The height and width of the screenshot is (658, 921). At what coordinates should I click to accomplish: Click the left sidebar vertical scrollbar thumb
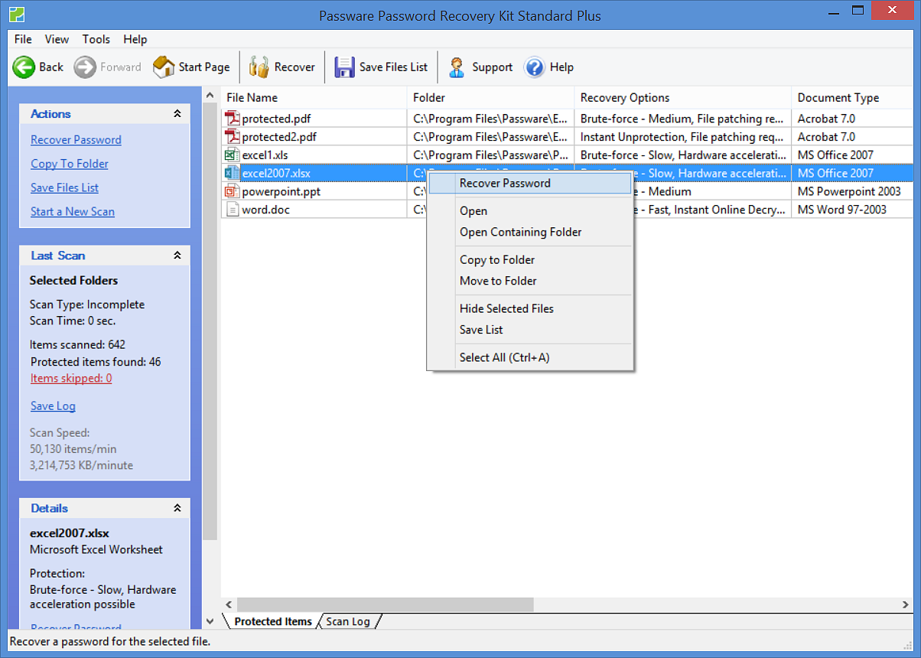point(211,321)
